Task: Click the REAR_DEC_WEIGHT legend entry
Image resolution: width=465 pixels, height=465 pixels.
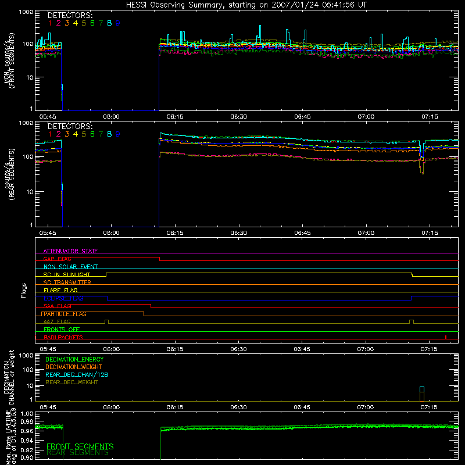Action: coord(71,382)
